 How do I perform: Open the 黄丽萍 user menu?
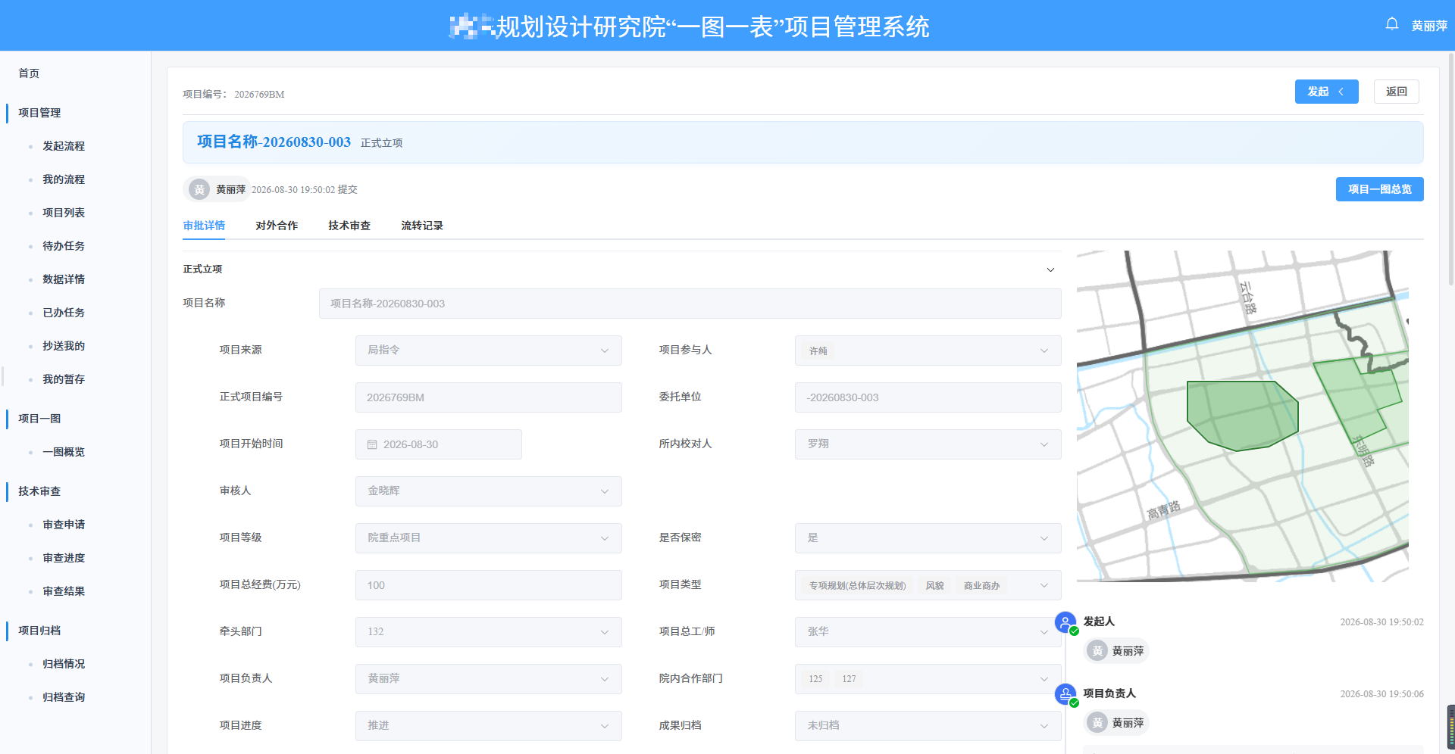[x=1429, y=26]
